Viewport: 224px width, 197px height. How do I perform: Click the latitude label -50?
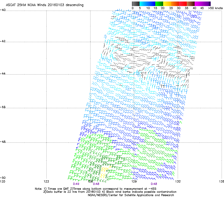pos(3,178)
